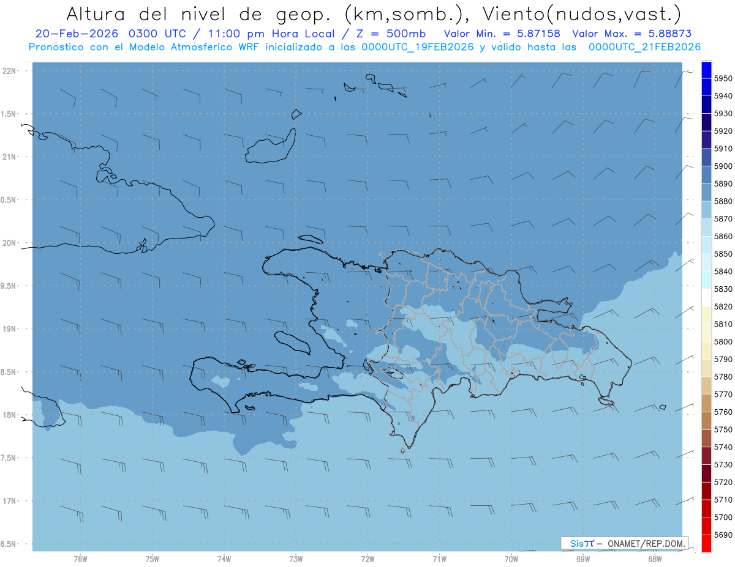Click the '5770' colorbar label
The width and height of the screenshot is (735, 567).
[x=723, y=394]
